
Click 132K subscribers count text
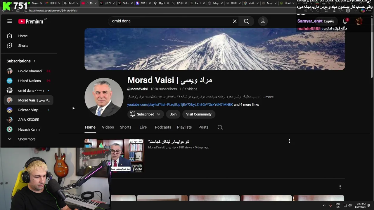click(164, 89)
